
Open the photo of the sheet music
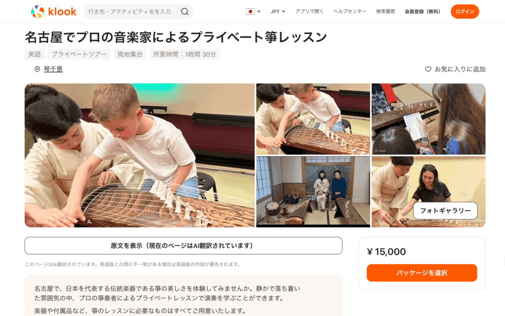[429, 119]
